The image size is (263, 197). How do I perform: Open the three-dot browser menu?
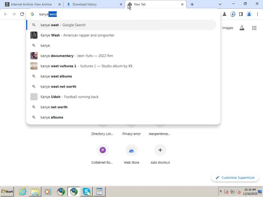click(257, 14)
